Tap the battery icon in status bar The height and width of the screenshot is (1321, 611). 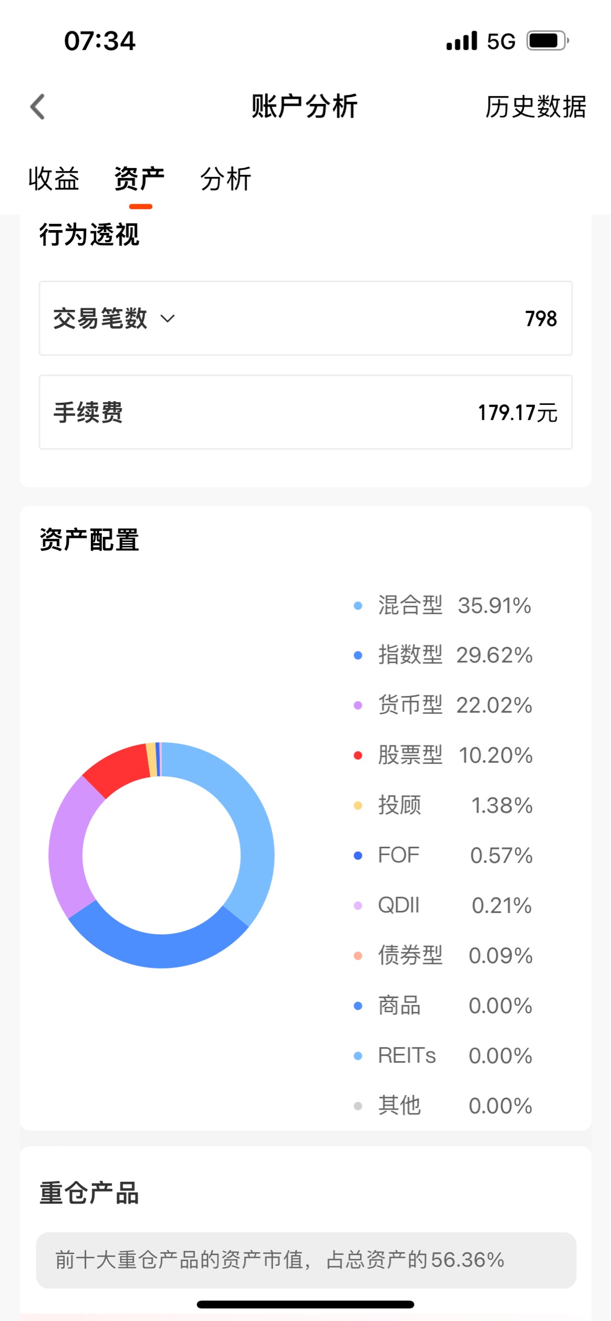click(548, 41)
